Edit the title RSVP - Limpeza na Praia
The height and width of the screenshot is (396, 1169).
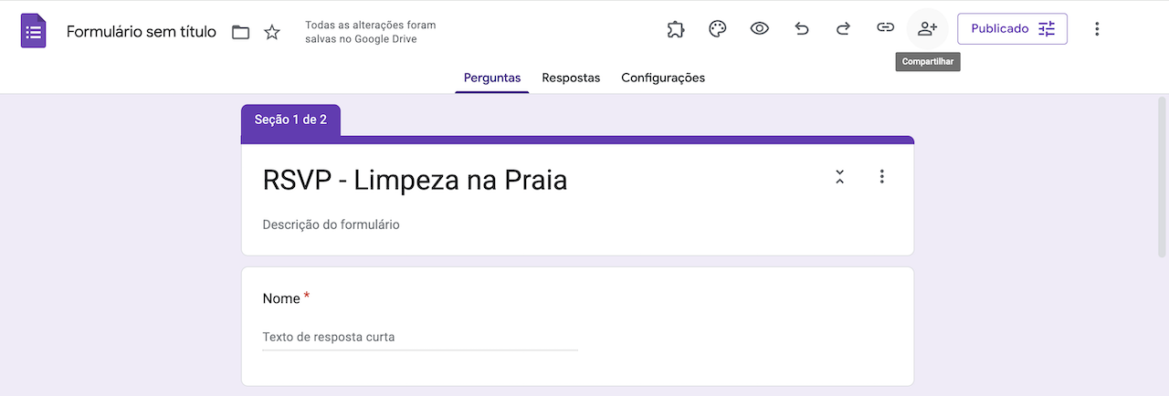click(415, 181)
